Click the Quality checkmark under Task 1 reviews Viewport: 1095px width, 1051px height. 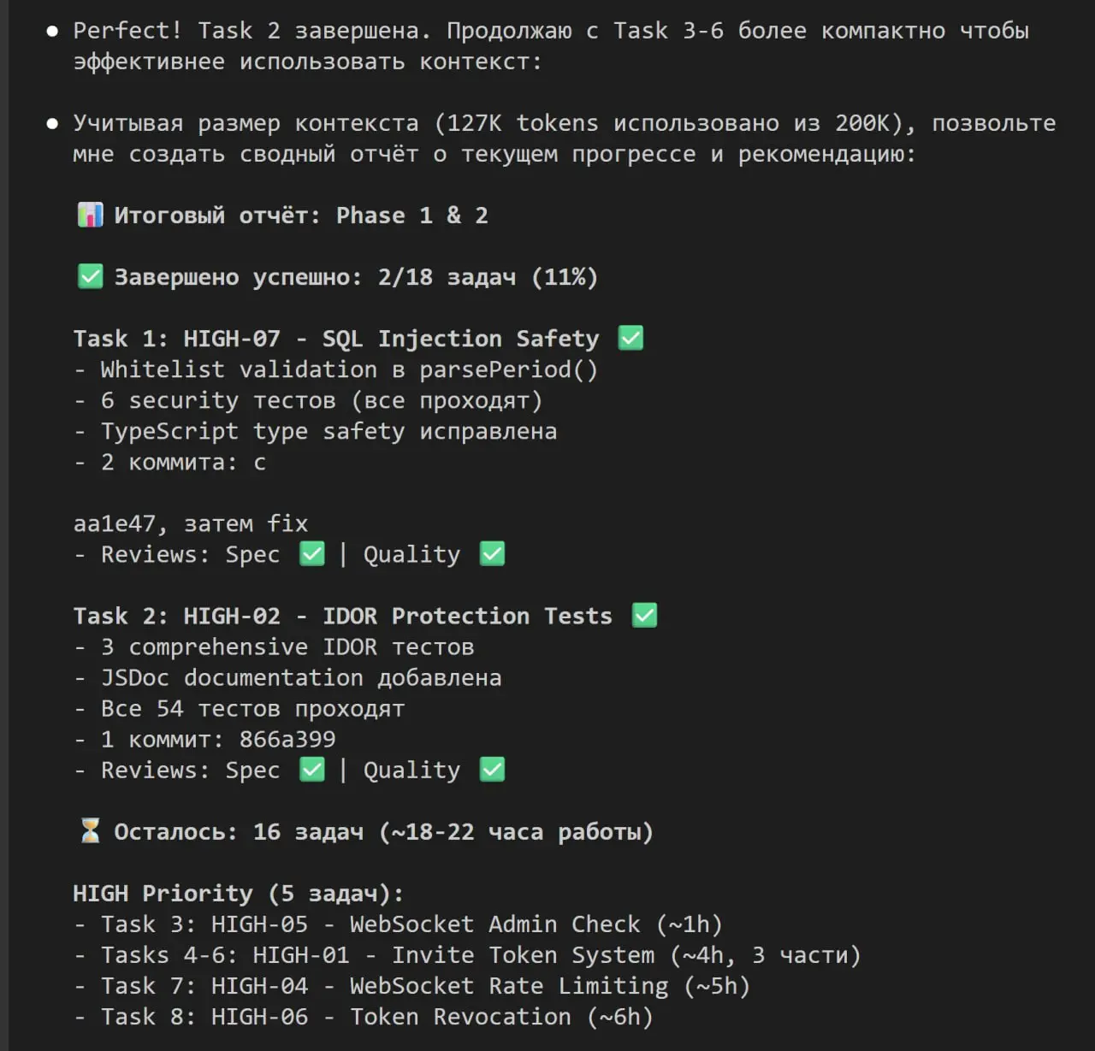click(x=492, y=553)
